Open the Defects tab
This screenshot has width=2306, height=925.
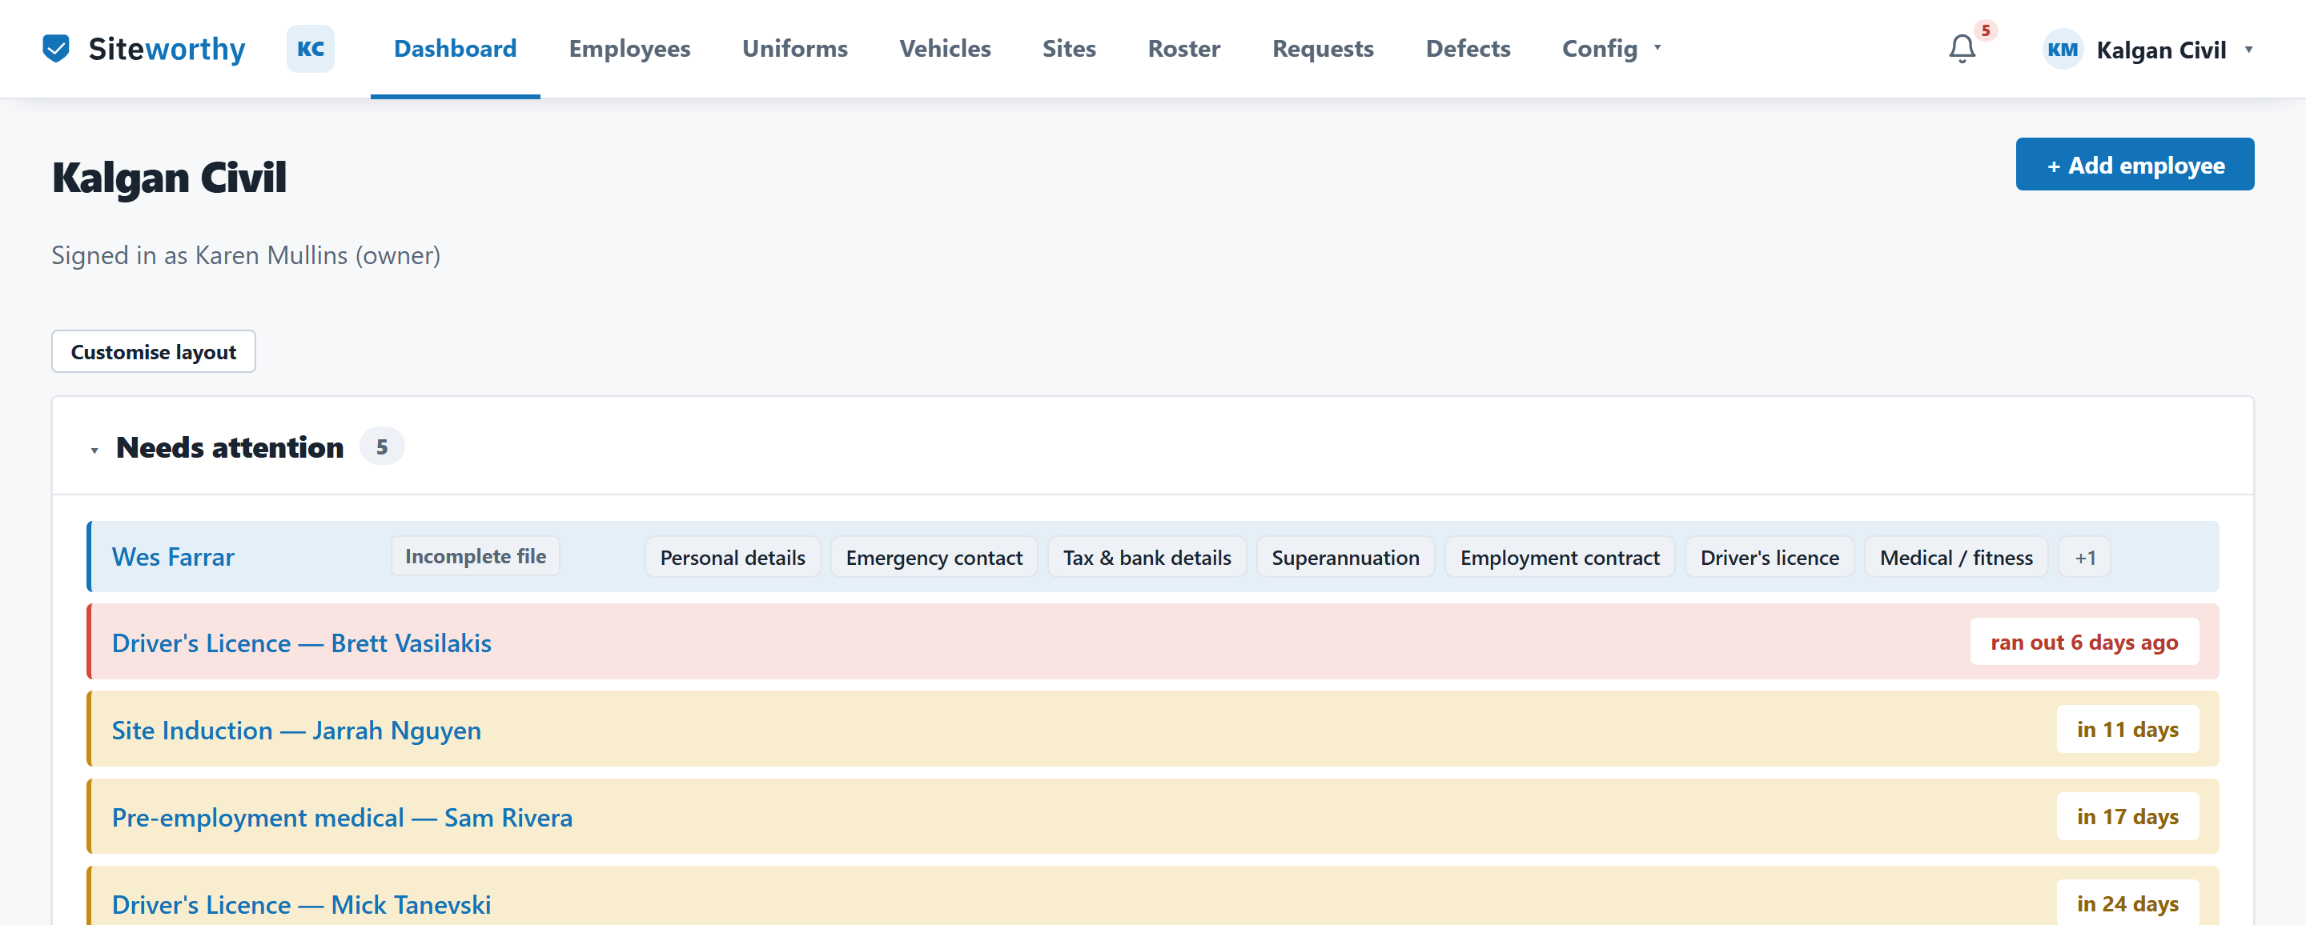click(1467, 48)
